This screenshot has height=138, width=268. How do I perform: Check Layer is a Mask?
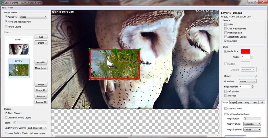[226, 109]
